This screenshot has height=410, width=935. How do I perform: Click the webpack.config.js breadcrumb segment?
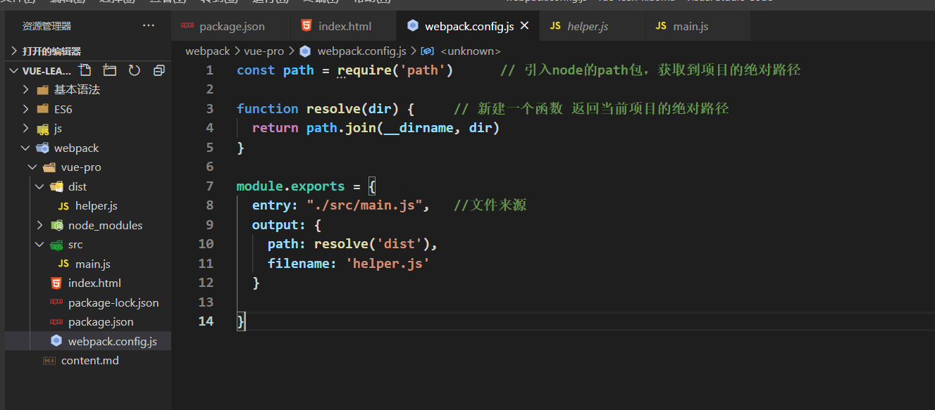click(x=361, y=51)
